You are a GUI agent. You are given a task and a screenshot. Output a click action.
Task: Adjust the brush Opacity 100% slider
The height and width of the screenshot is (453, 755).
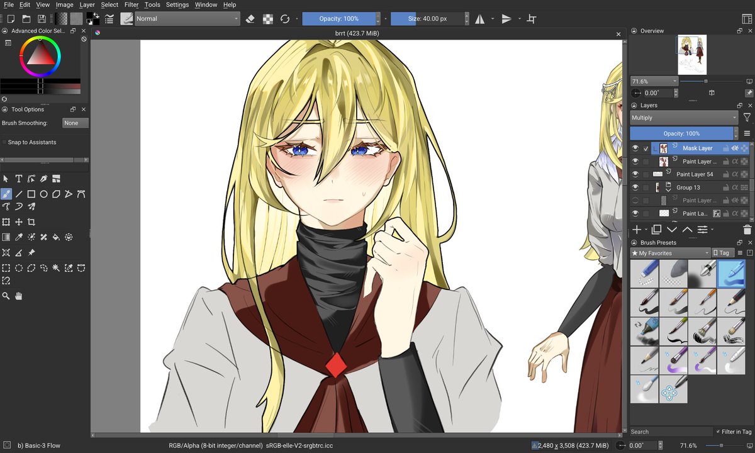(338, 19)
